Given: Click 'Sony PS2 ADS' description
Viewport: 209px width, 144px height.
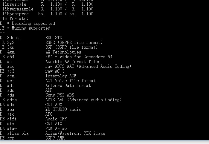Looking at the screenshot, I should (60, 95).
